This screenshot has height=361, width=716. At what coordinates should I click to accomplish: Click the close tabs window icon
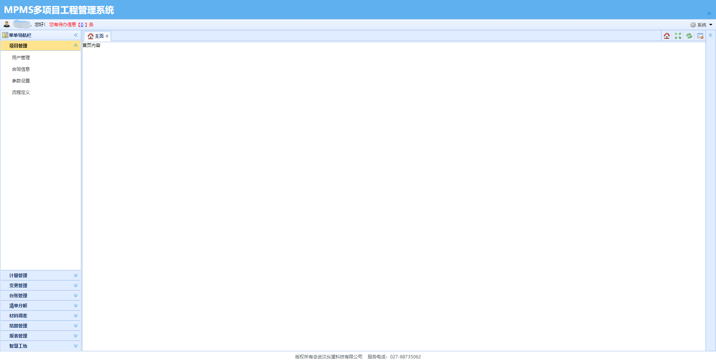700,36
